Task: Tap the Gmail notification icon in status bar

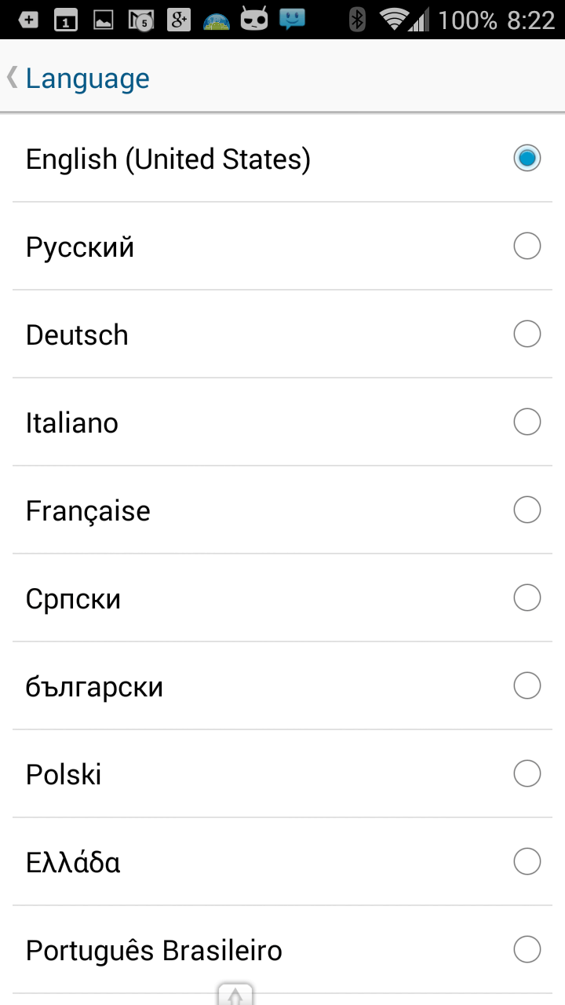Action: click(x=141, y=20)
